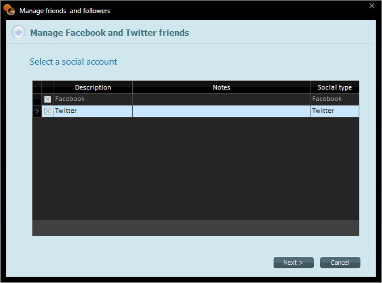The width and height of the screenshot is (382, 283).
Task: Sort by Social type column header
Action: [335, 87]
